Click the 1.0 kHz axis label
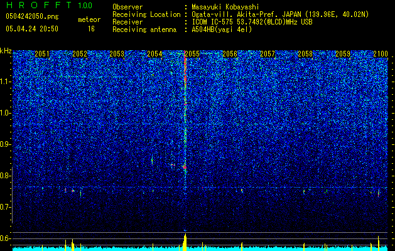395x251 pixels. [x=6, y=114]
